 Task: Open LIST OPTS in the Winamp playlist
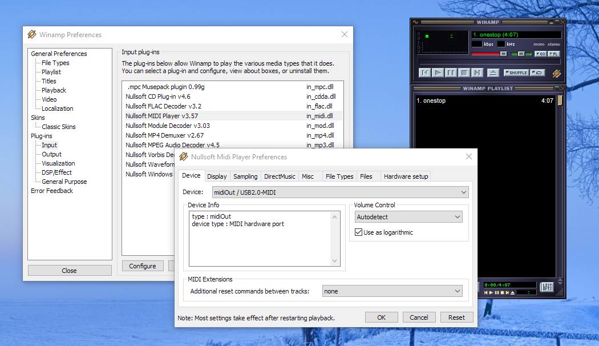[547, 287]
